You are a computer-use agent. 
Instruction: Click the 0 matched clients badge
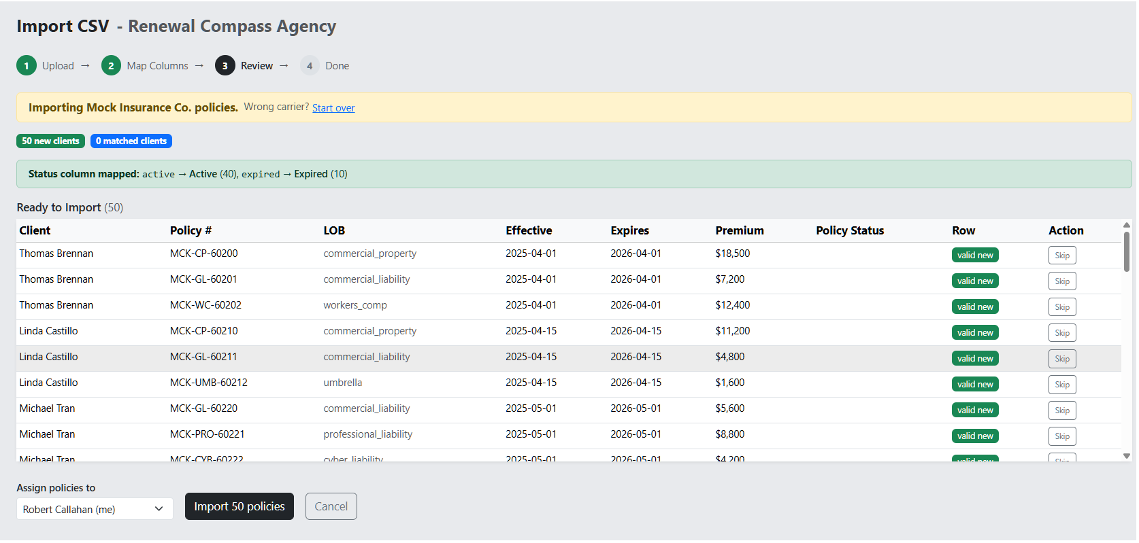click(x=131, y=141)
